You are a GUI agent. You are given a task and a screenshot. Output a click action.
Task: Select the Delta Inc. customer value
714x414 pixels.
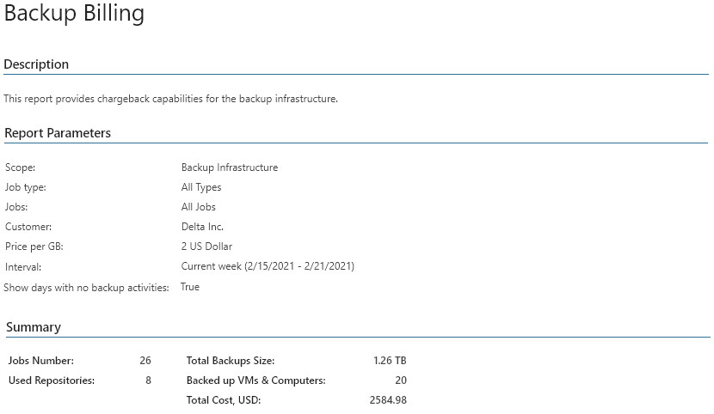click(202, 226)
